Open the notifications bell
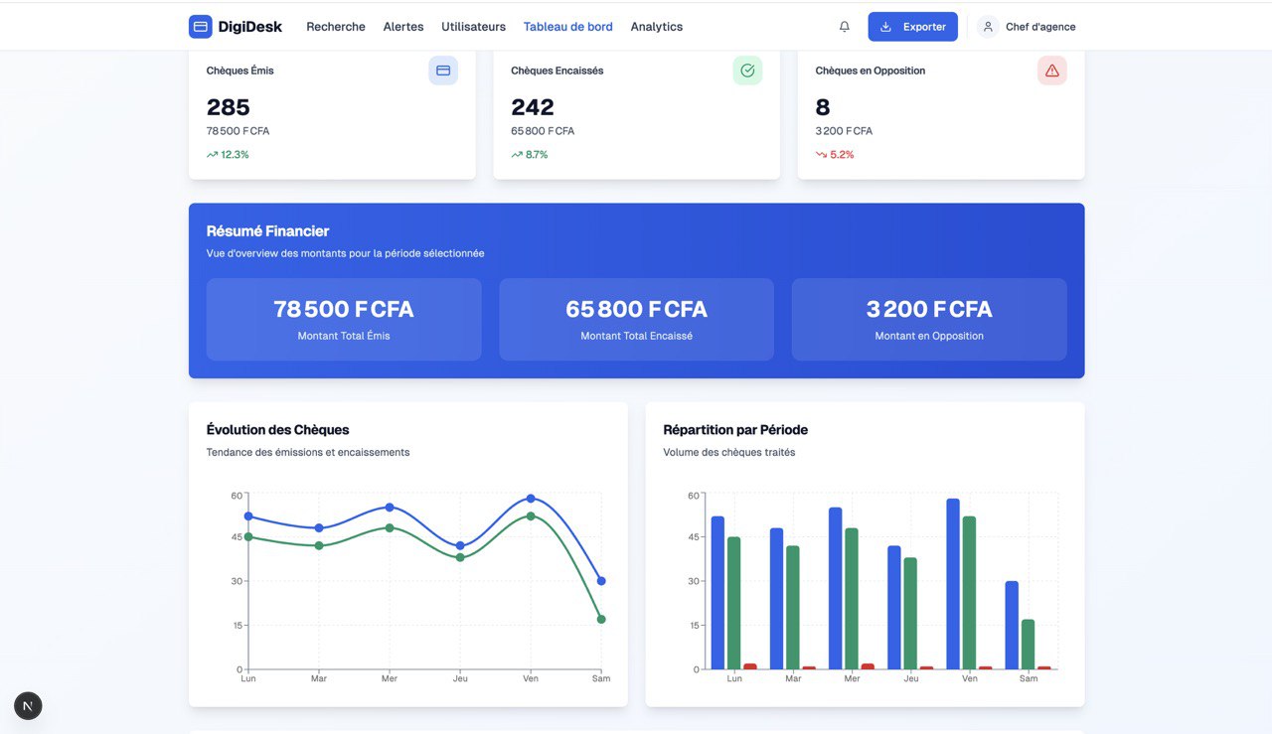This screenshot has width=1272, height=734. click(845, 27)
